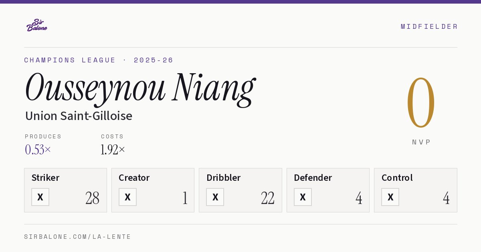Image resolution: width=481 pixels, height=252 pixels.
Task: Click the X badge in Control card
Action: [x=390, y=197]
